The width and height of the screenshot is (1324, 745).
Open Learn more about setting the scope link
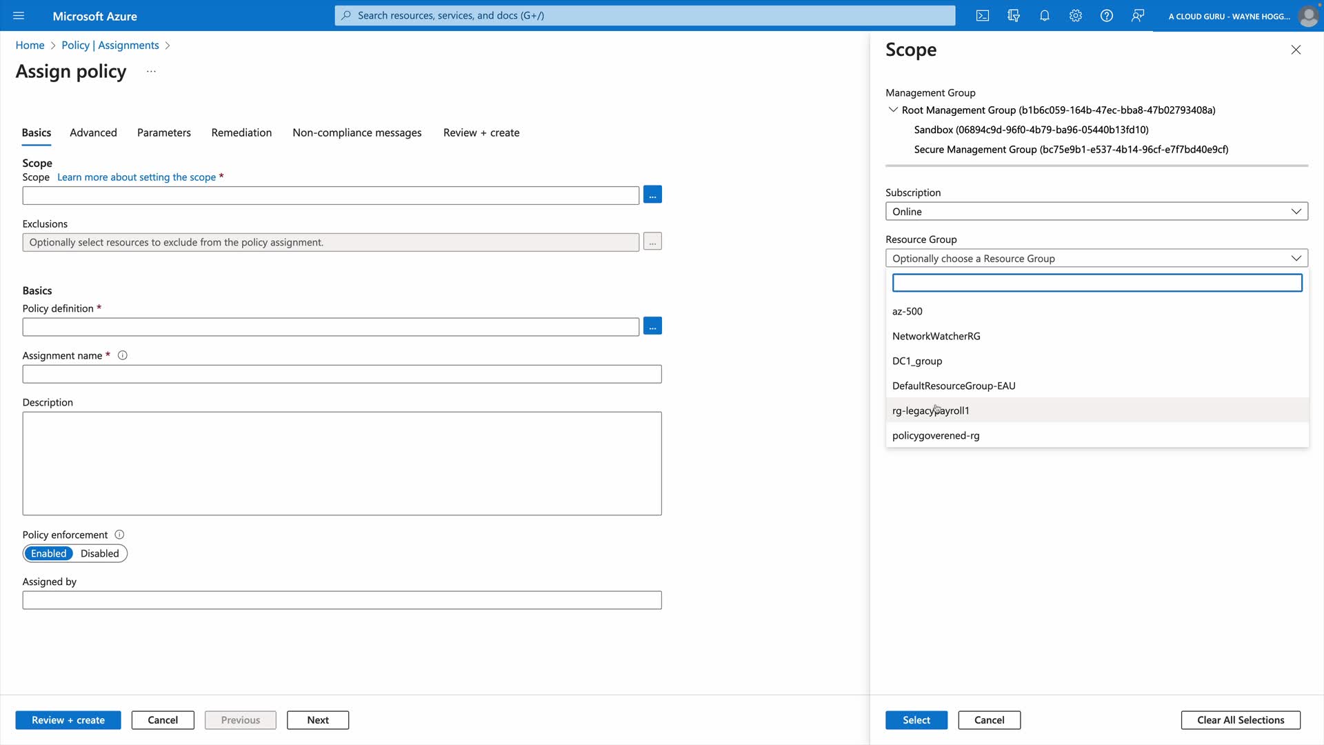pos(137,177)
